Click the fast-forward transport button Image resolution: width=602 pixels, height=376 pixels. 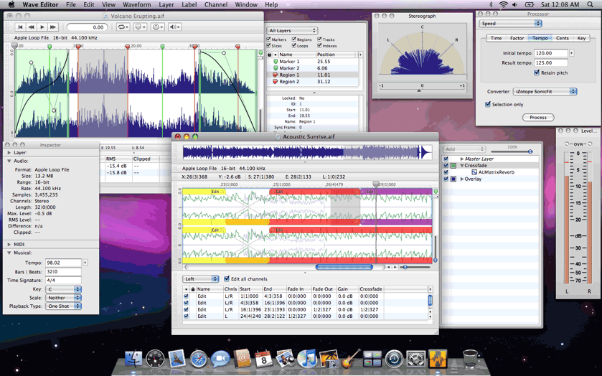pyautogui.click(x=53, y=27)
